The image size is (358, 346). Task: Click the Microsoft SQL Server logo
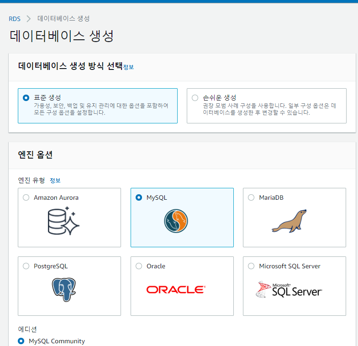pyautogui.click(x=289, y=290)
